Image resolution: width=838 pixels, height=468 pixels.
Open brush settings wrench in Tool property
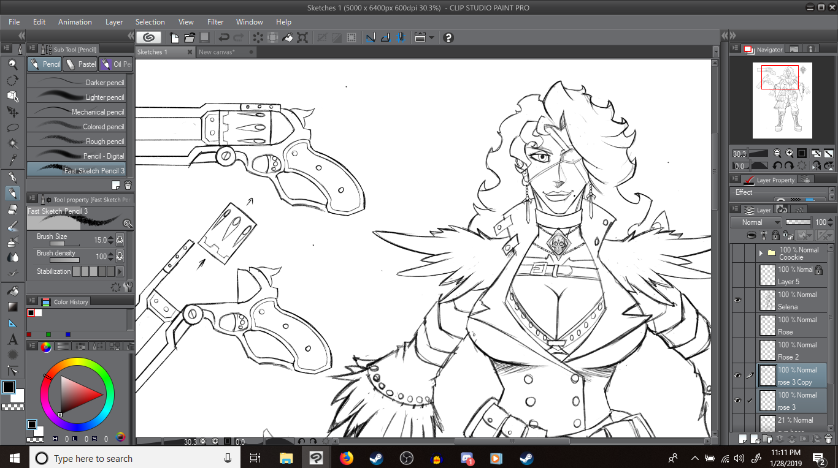(128, 287)
